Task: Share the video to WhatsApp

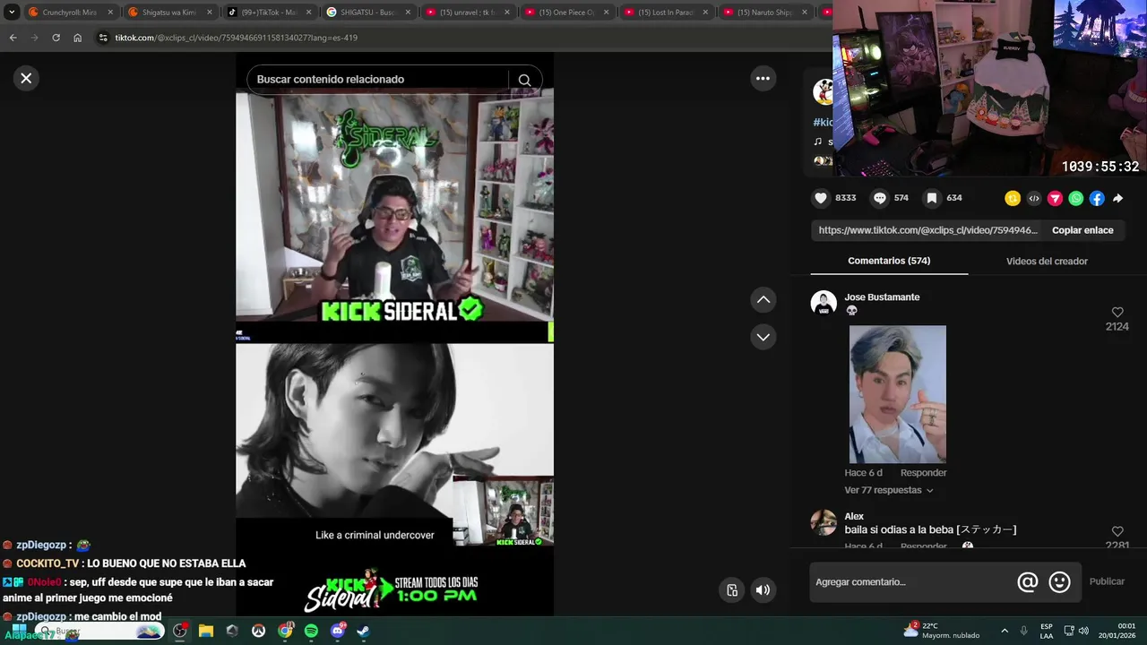Action: [x=1076, y=198]
